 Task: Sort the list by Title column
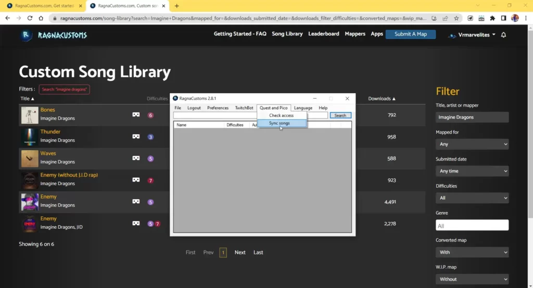pos(27,98)
